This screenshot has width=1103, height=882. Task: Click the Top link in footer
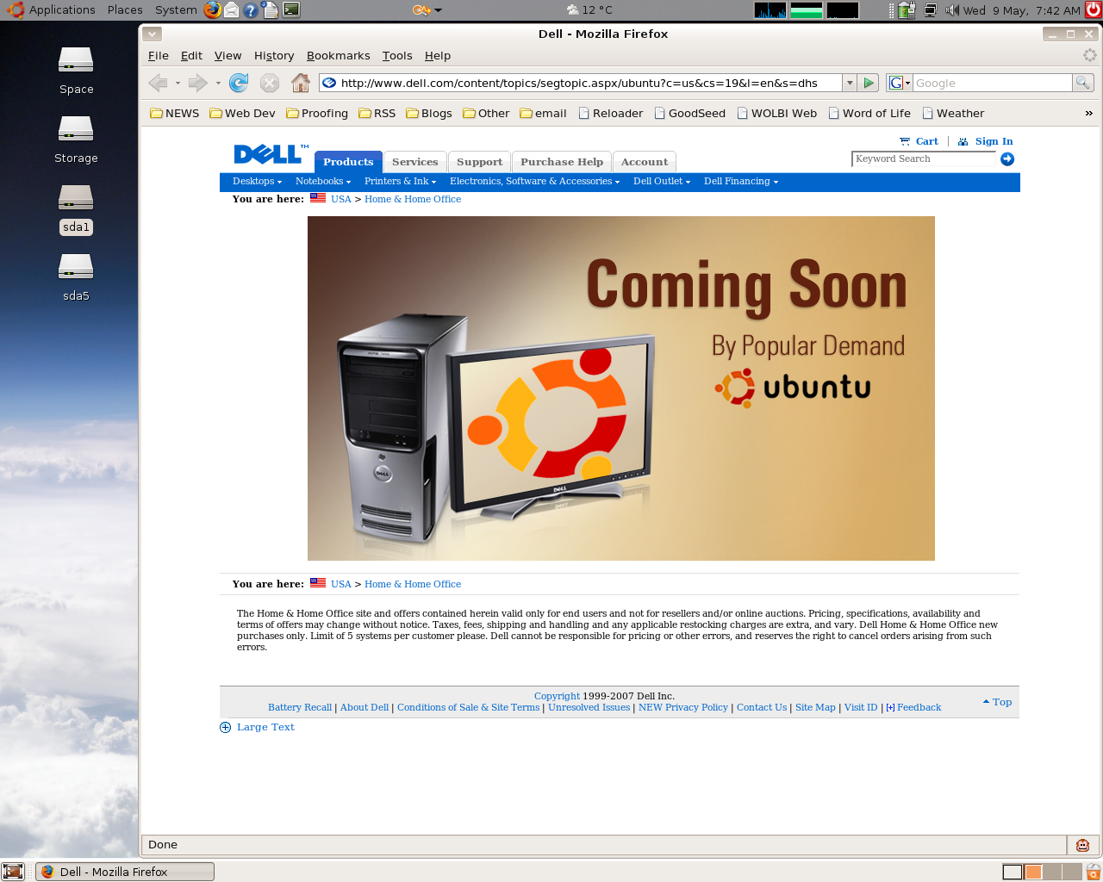click(x=1002, y=702)
